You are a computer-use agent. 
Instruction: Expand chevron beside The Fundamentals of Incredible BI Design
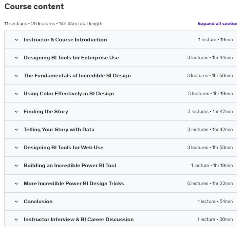(16, 76)
